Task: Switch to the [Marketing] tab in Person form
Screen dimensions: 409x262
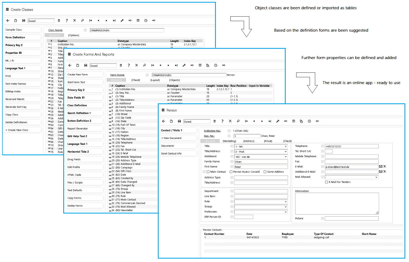Action: [x=229, y=141]
